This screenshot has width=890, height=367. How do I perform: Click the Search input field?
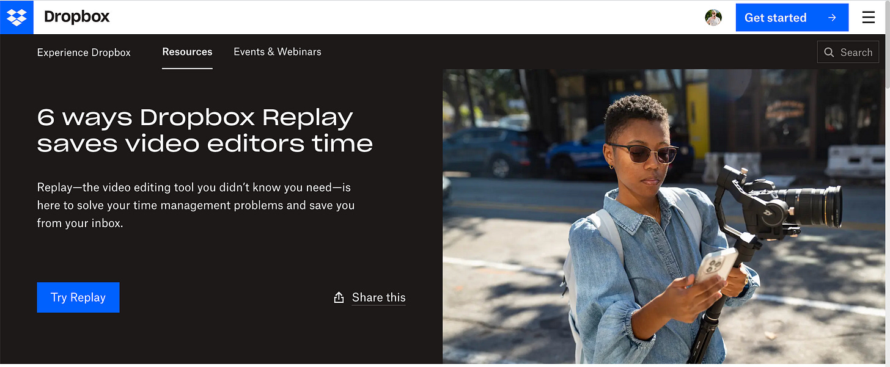(x=848, y=53)
